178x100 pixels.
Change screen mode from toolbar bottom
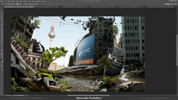[2, 66]
